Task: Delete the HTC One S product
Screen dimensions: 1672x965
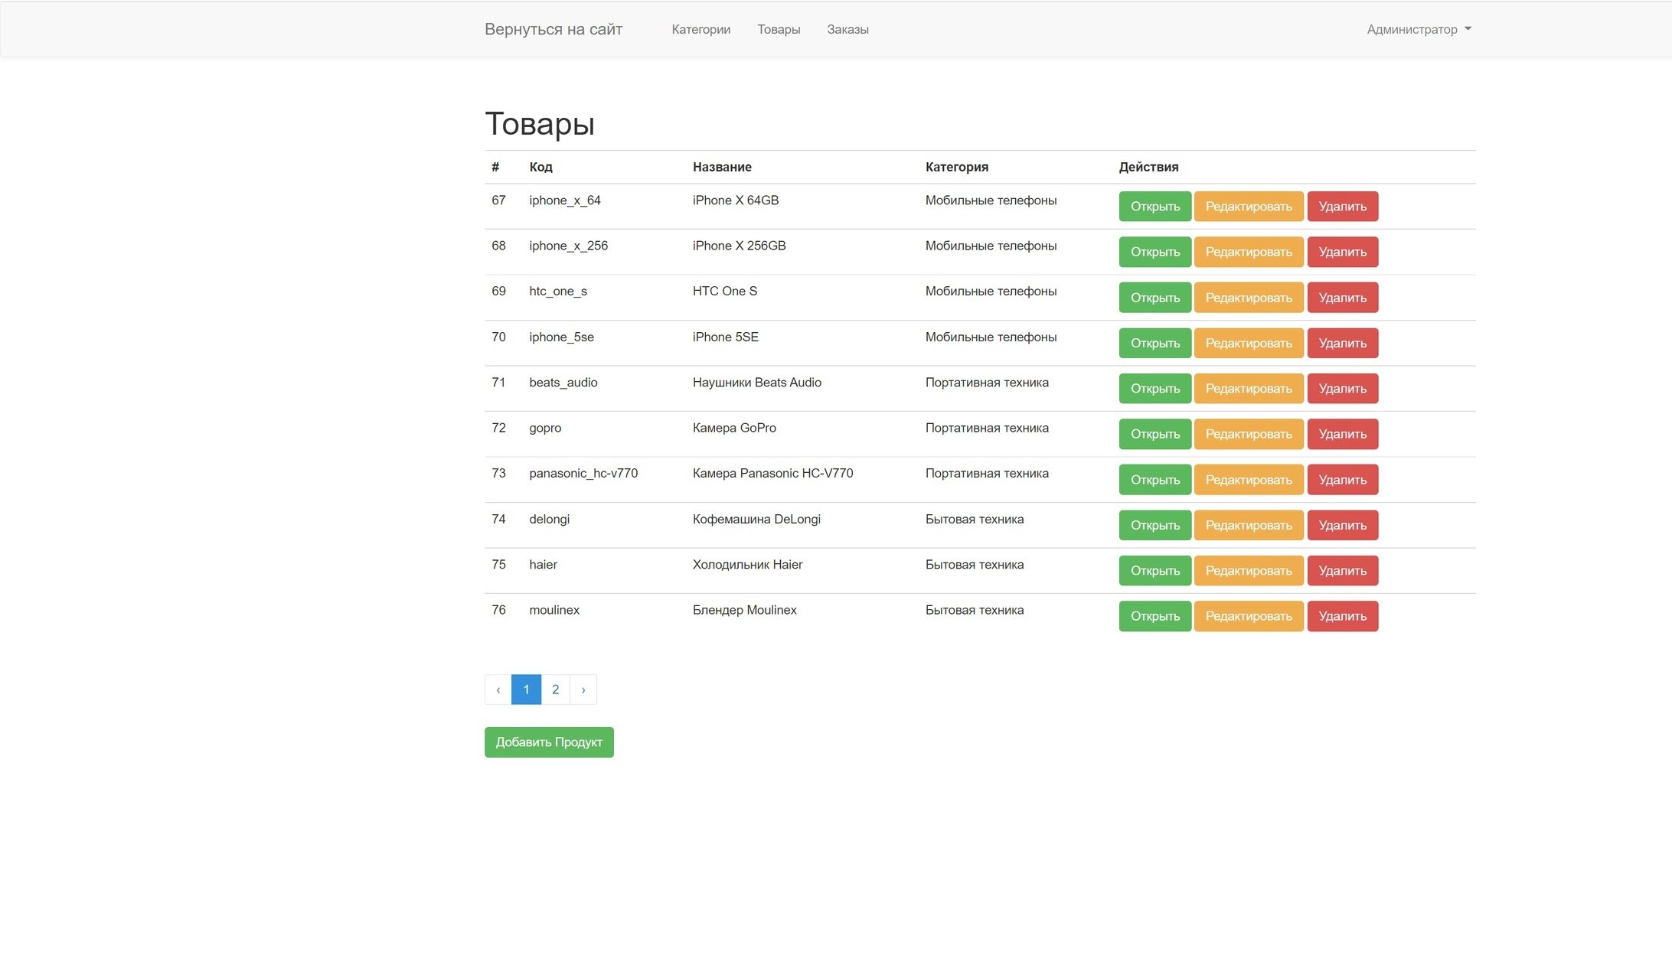Action: [x=1342, y=298]
